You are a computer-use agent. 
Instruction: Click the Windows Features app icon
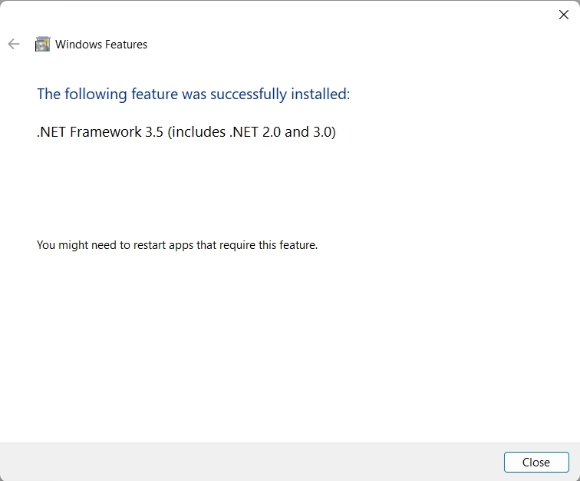point(43,45)
